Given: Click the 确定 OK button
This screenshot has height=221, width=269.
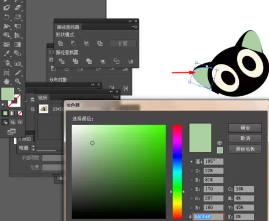Looking at the screenshot, I should 245,128.
